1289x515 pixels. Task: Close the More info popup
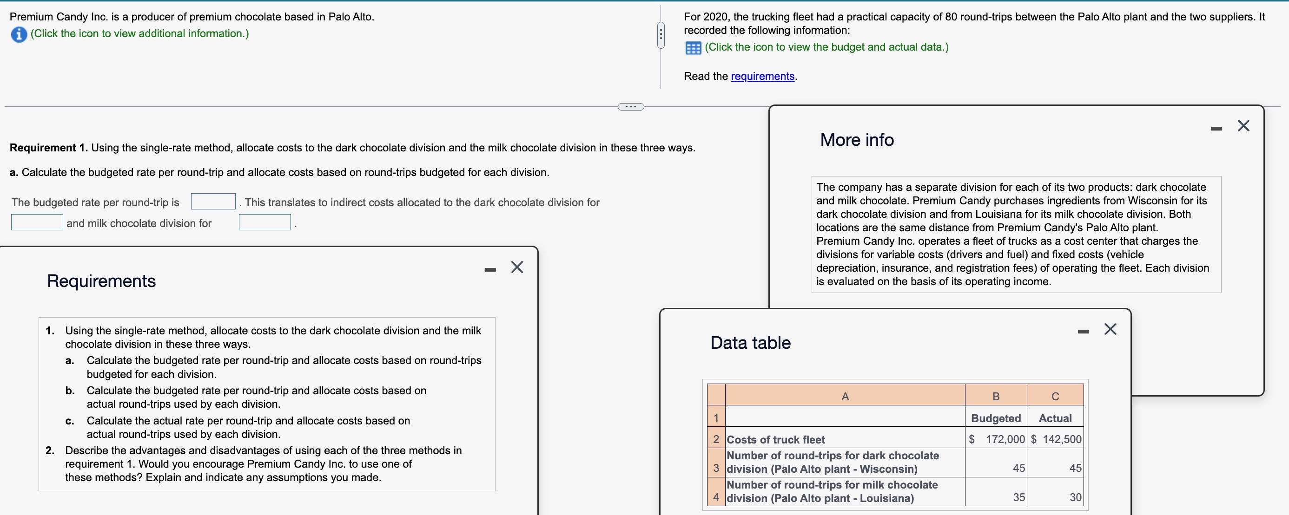[x=1243, y=125]
